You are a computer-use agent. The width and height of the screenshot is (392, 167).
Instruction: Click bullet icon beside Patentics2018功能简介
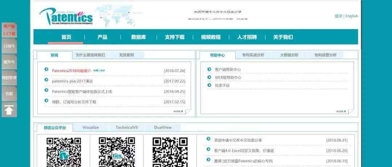click(46, 70)
